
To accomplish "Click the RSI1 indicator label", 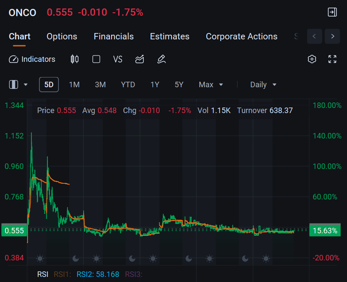I will [x=62, y=274].
